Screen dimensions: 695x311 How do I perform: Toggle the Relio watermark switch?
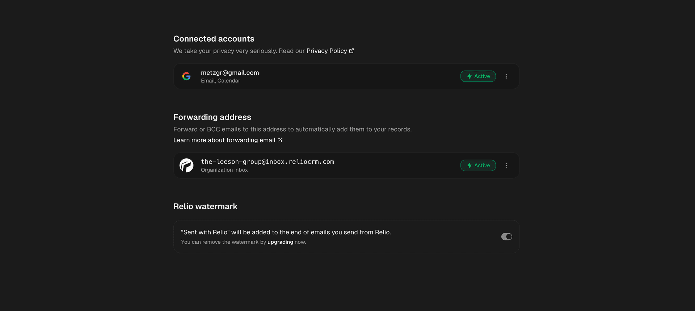(506, 237)
